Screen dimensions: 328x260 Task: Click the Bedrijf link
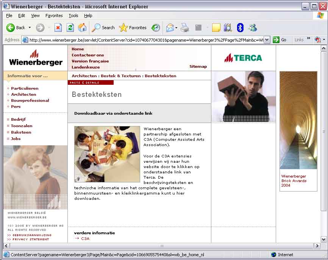click(18, 119)
